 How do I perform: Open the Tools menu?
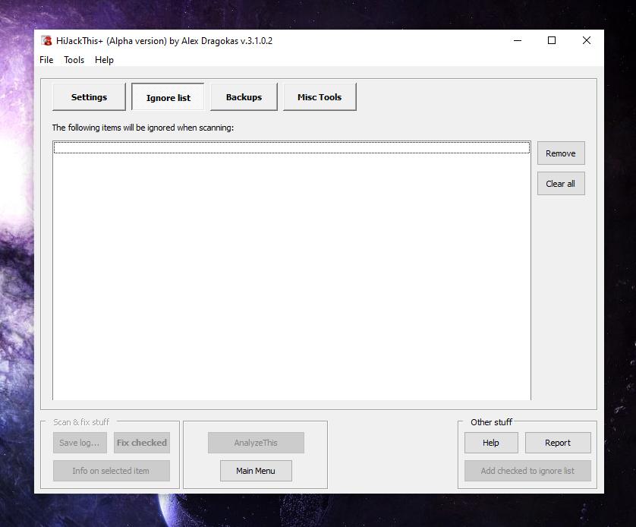click(74, 60)
